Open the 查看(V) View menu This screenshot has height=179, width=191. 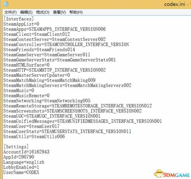point(59,12)
